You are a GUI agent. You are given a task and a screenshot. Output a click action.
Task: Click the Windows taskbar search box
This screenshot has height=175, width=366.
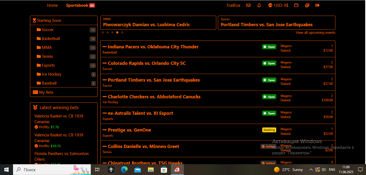pos(52,170)
